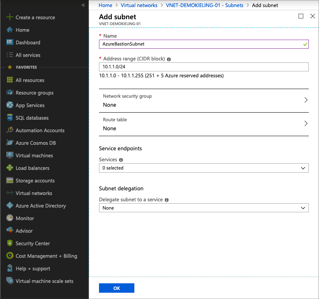319x299 pixels.
Task: Click the Cost Management + Billing icon
Action: coord(9,256)
